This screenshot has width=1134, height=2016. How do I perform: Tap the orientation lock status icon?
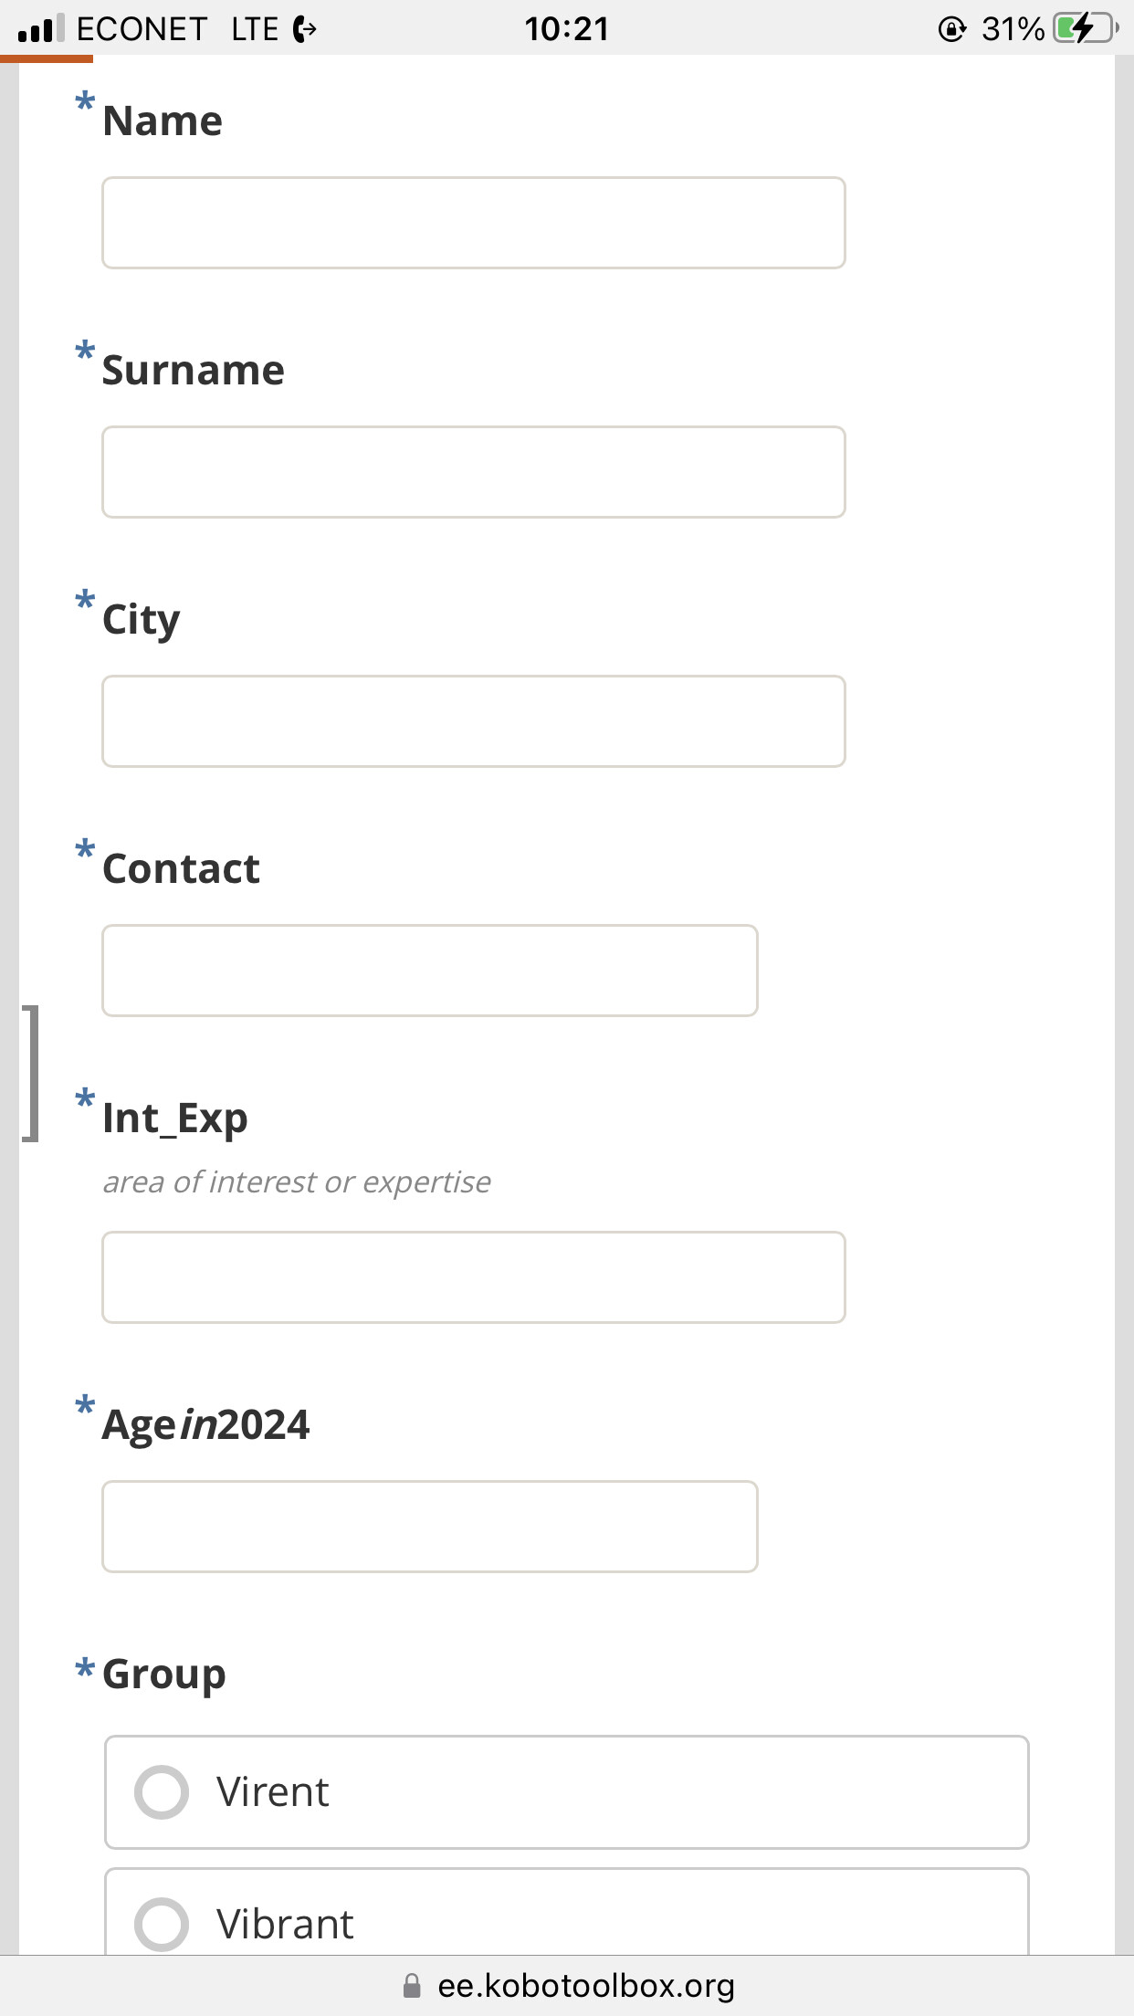pyautogui.click(x=951, y=29)
